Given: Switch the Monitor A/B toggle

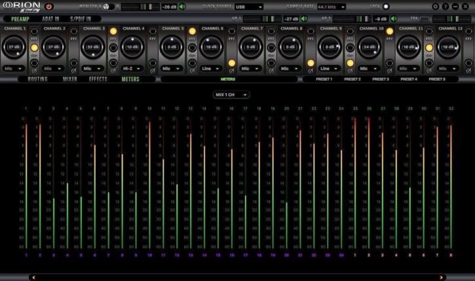Looking at the screenshot, I should tap(109, 7).
